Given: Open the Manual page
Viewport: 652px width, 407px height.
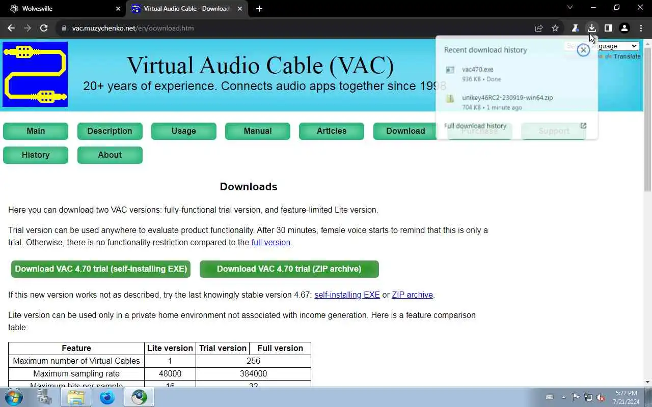Looking at the screenshot, I should pyautogui.click(x=258, y=131).
